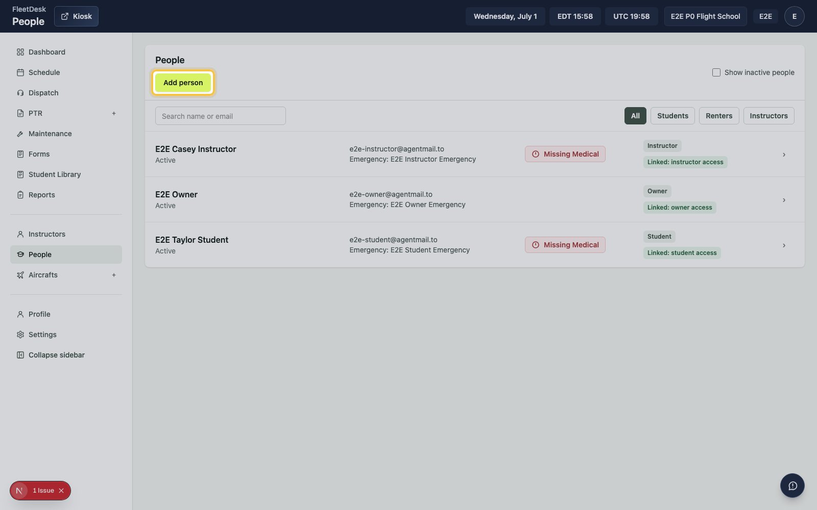
Task: Click e2e-owner@agentmail.to email
Action: [391, 194]
